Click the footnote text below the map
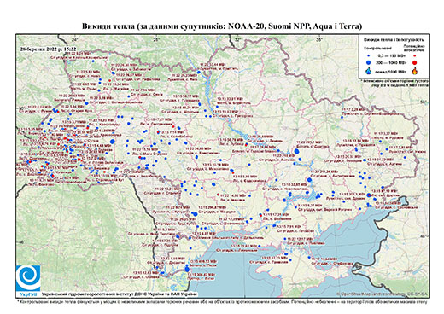This screenshot has width=444, height=314. [x=222, y=300]
